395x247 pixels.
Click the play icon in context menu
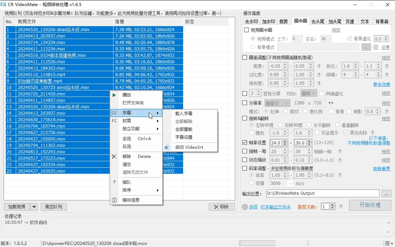[114, 95]
